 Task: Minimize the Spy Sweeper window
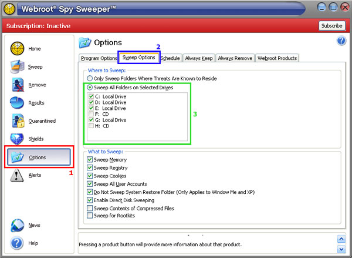click(x=321, y=7)
